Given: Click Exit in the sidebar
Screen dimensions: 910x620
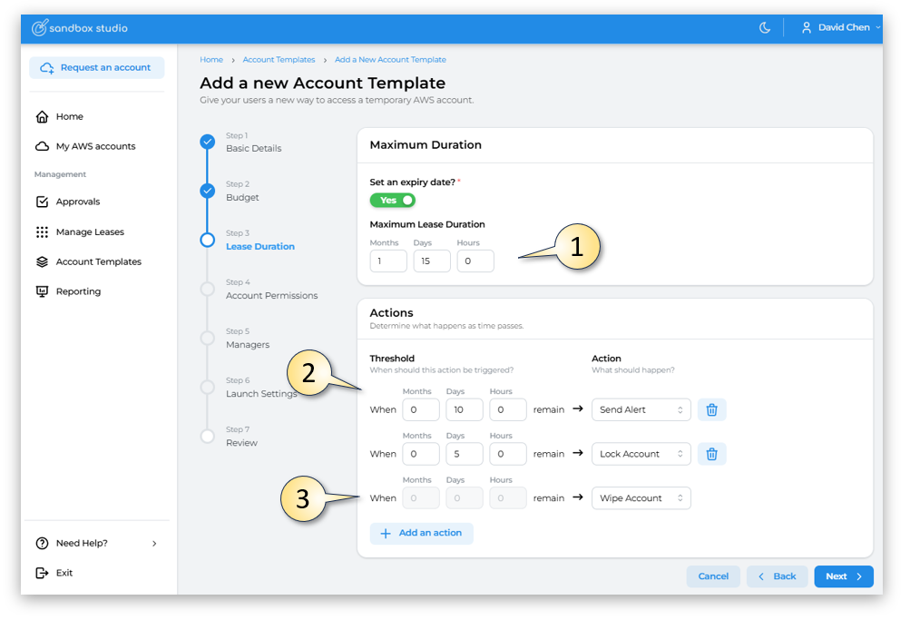Looking at the screenshot, I should click(x=64, y=573).
